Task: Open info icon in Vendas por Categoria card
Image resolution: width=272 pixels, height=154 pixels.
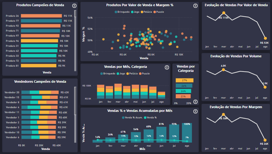Action: [195, 101]
